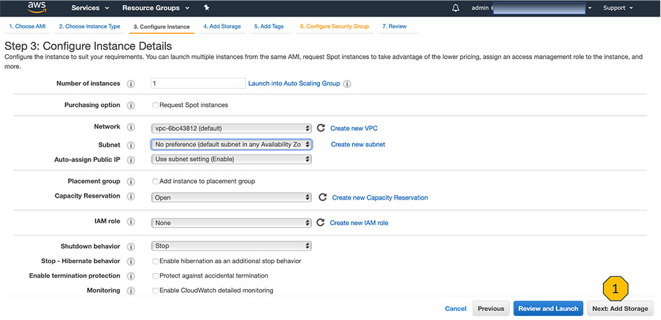The image size is (661, 320).
Task: Click the Number of instances field
Action: (198, 83)
